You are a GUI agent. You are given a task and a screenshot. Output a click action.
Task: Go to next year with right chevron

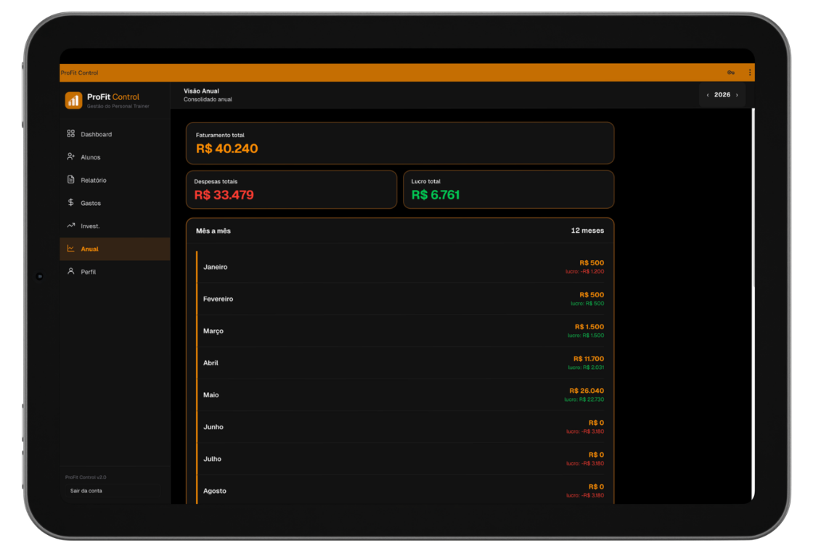pyautogui.click(x=737, y=95)
